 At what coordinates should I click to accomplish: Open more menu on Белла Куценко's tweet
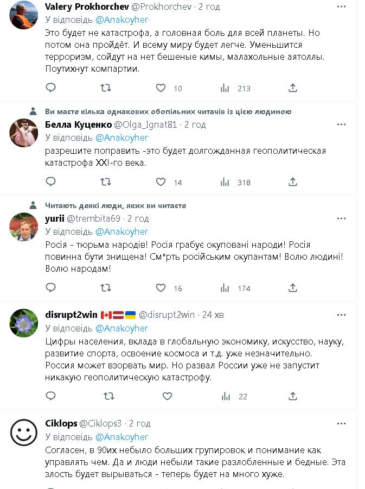(341, 124)
